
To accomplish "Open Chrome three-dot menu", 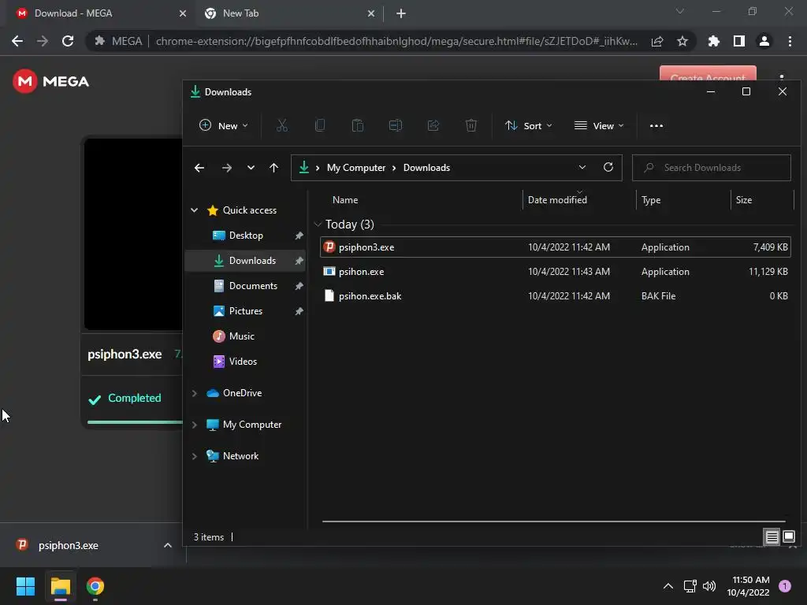I will [x=790, y=41].
